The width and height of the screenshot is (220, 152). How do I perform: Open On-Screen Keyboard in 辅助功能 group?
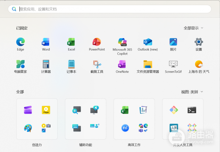click(x=77, y=128)
